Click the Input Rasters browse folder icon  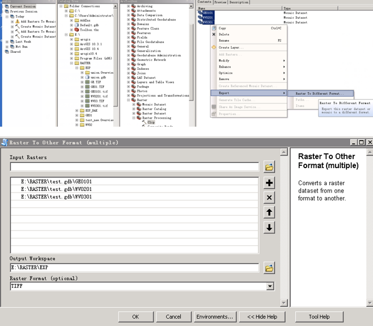click(x=269, y=167)
